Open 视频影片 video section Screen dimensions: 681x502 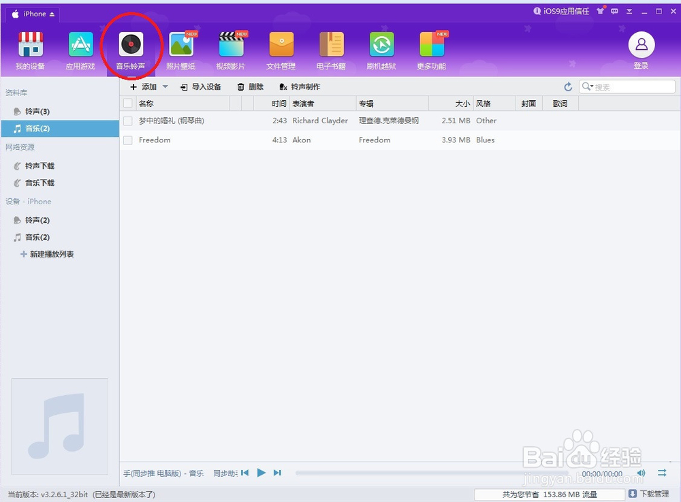point(231,50)
